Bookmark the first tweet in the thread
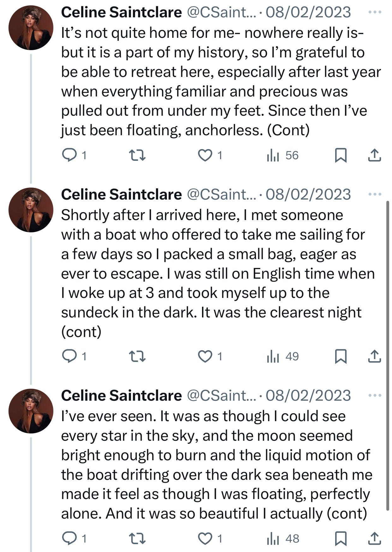 click(341, 155)
